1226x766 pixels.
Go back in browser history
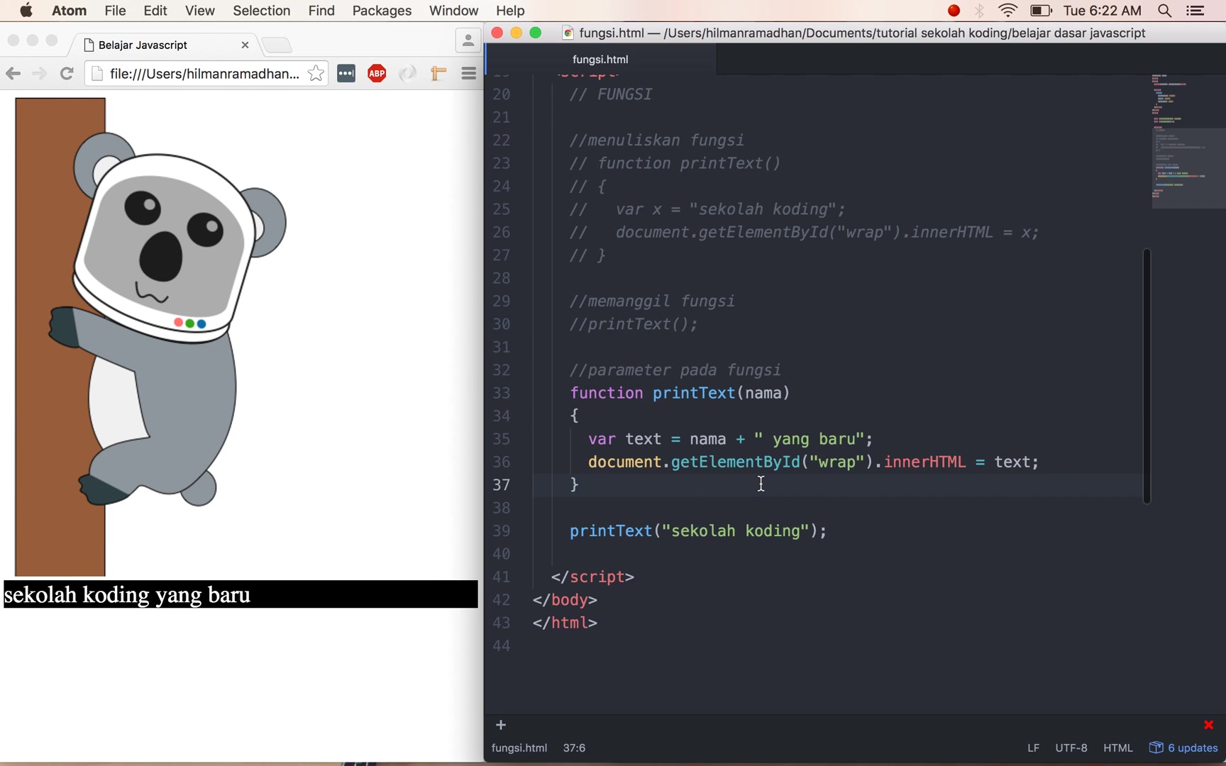point(13,73)
